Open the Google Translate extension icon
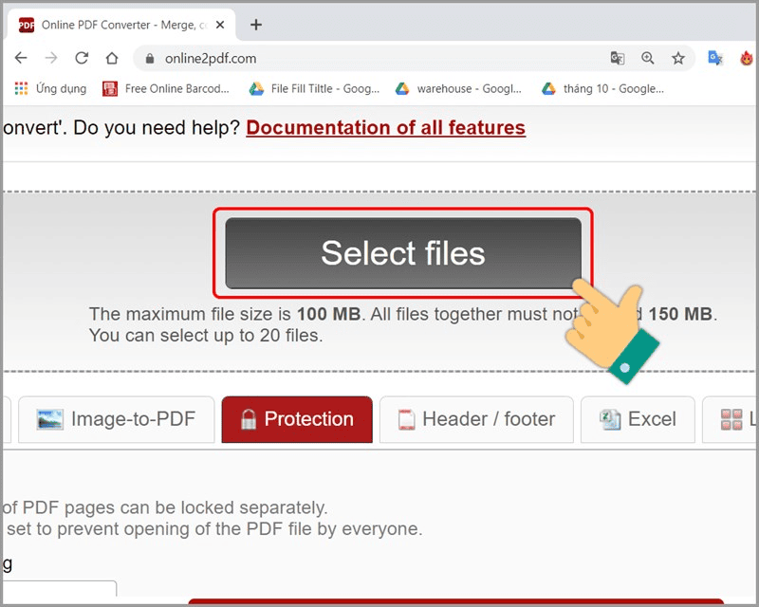759x607 pixels. 715,58
